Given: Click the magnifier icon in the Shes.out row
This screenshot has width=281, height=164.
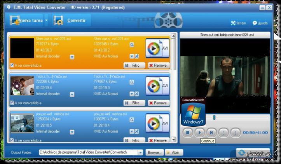Looking at the screenshot, I should 132,45.
